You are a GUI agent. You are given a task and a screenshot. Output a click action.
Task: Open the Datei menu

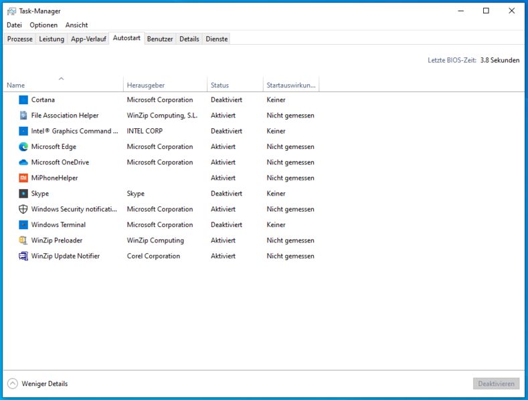[x=14, y=25]
